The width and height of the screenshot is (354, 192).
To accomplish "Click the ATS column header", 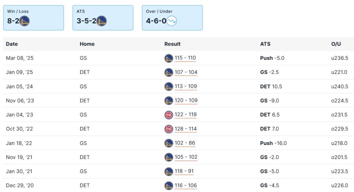I will pos(265,44).
